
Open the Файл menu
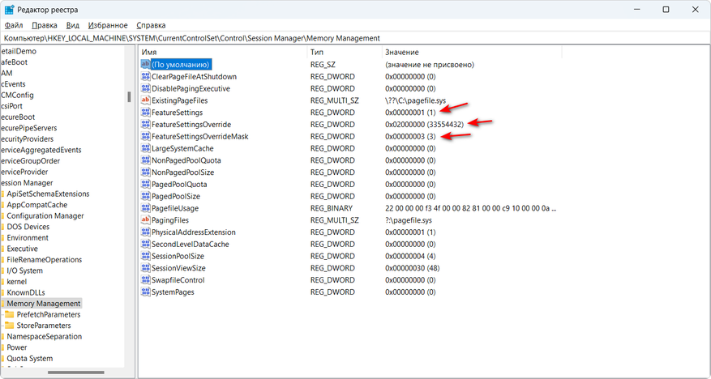pos(14,25)
